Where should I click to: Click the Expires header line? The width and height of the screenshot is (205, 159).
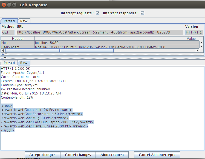click(x=34, y=81)
